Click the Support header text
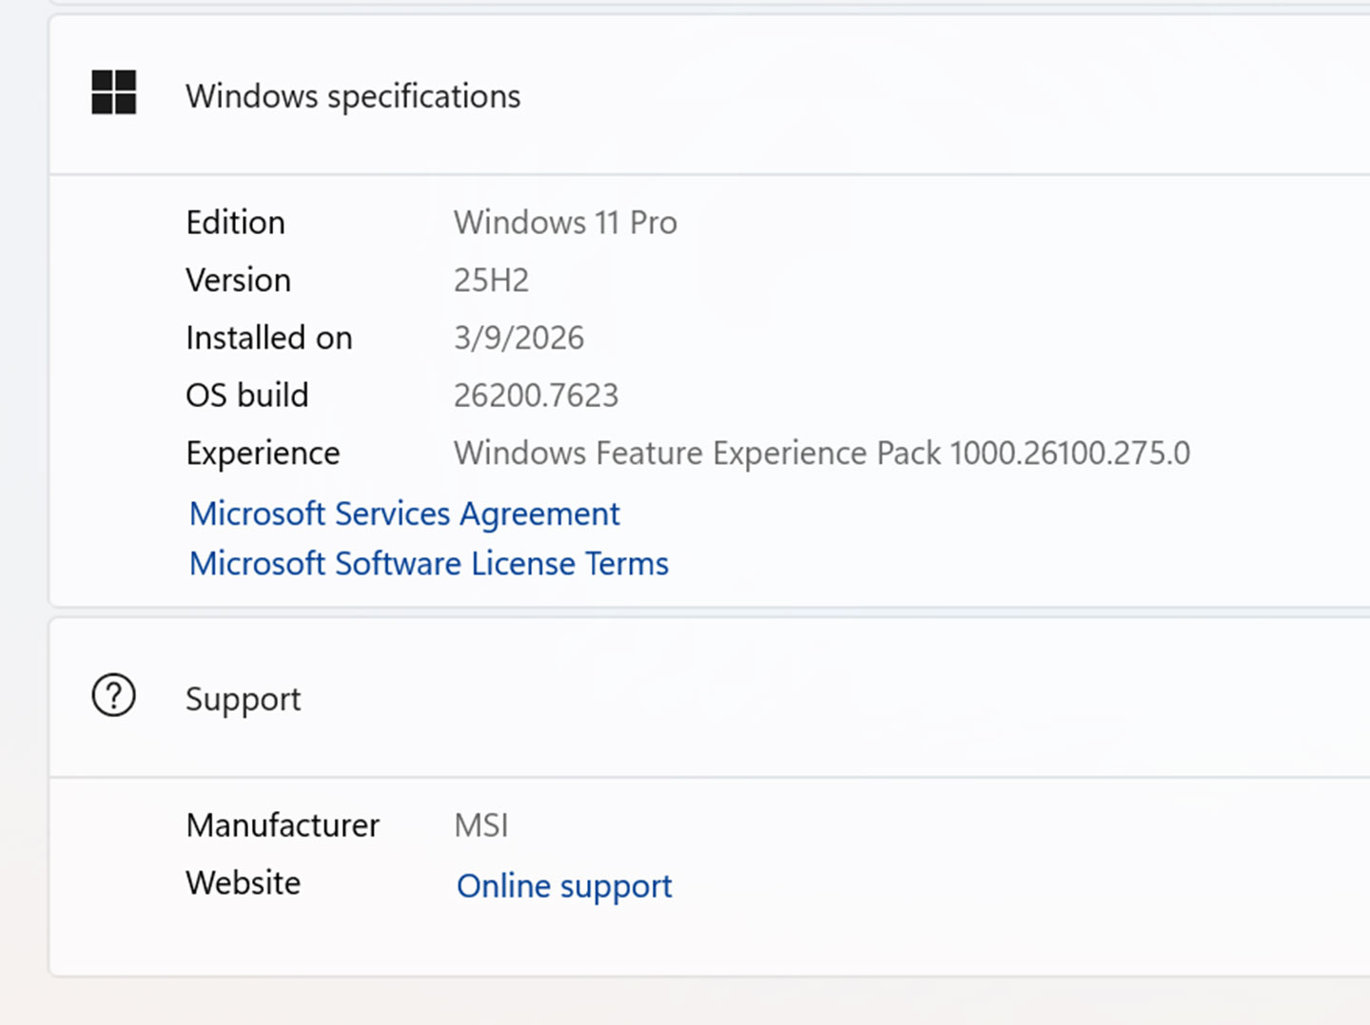The width and height of the screenshot is (1370, 1025). [x=243, y=698]
